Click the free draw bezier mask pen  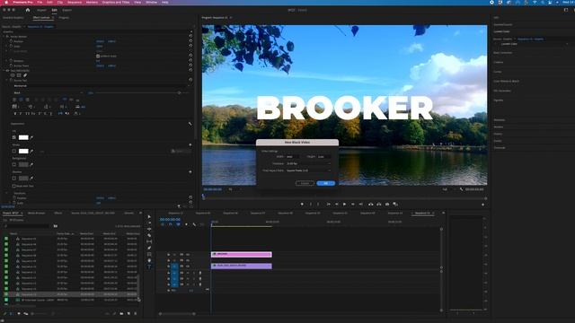(25, 75)
